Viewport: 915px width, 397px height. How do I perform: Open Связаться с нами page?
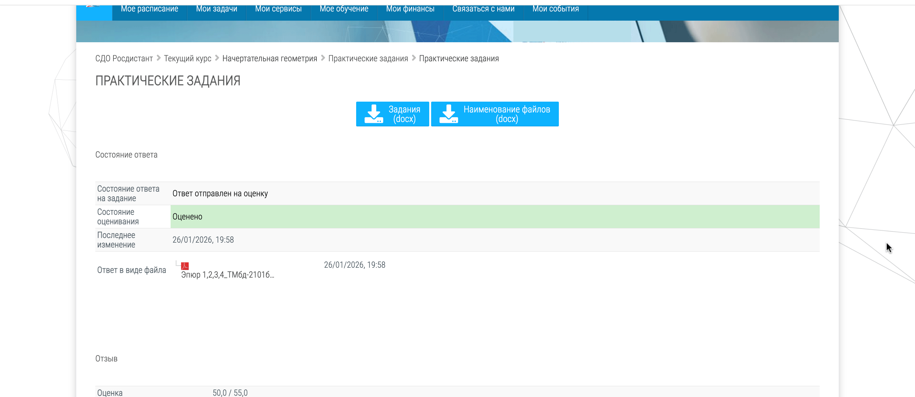click(x=483, y=9)
